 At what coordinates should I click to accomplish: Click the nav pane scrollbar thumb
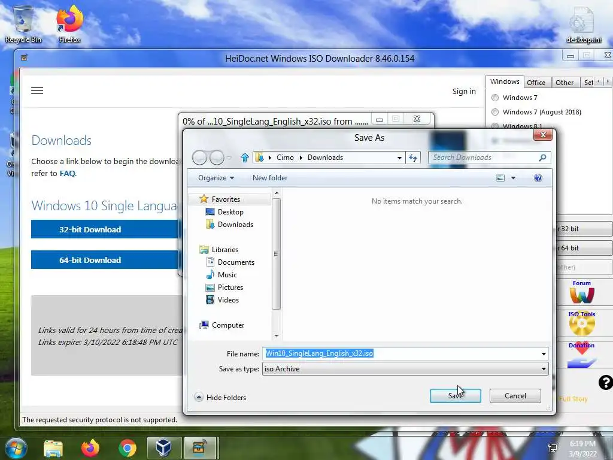point(277,254)
